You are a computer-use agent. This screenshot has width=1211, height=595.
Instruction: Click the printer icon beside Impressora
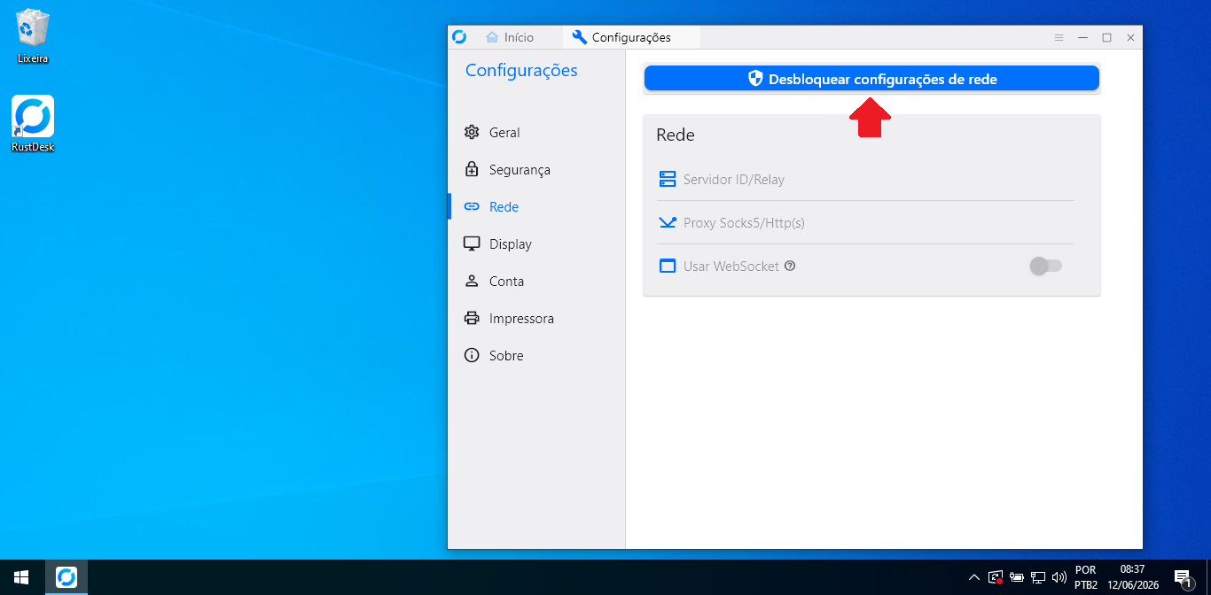[472, 319]
